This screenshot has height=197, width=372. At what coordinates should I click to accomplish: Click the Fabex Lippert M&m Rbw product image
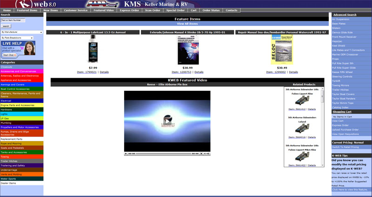tap(302, 156)
